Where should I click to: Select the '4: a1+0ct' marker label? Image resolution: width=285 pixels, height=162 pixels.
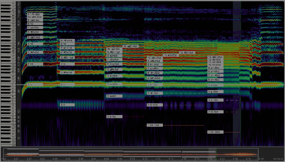point(114,76)
